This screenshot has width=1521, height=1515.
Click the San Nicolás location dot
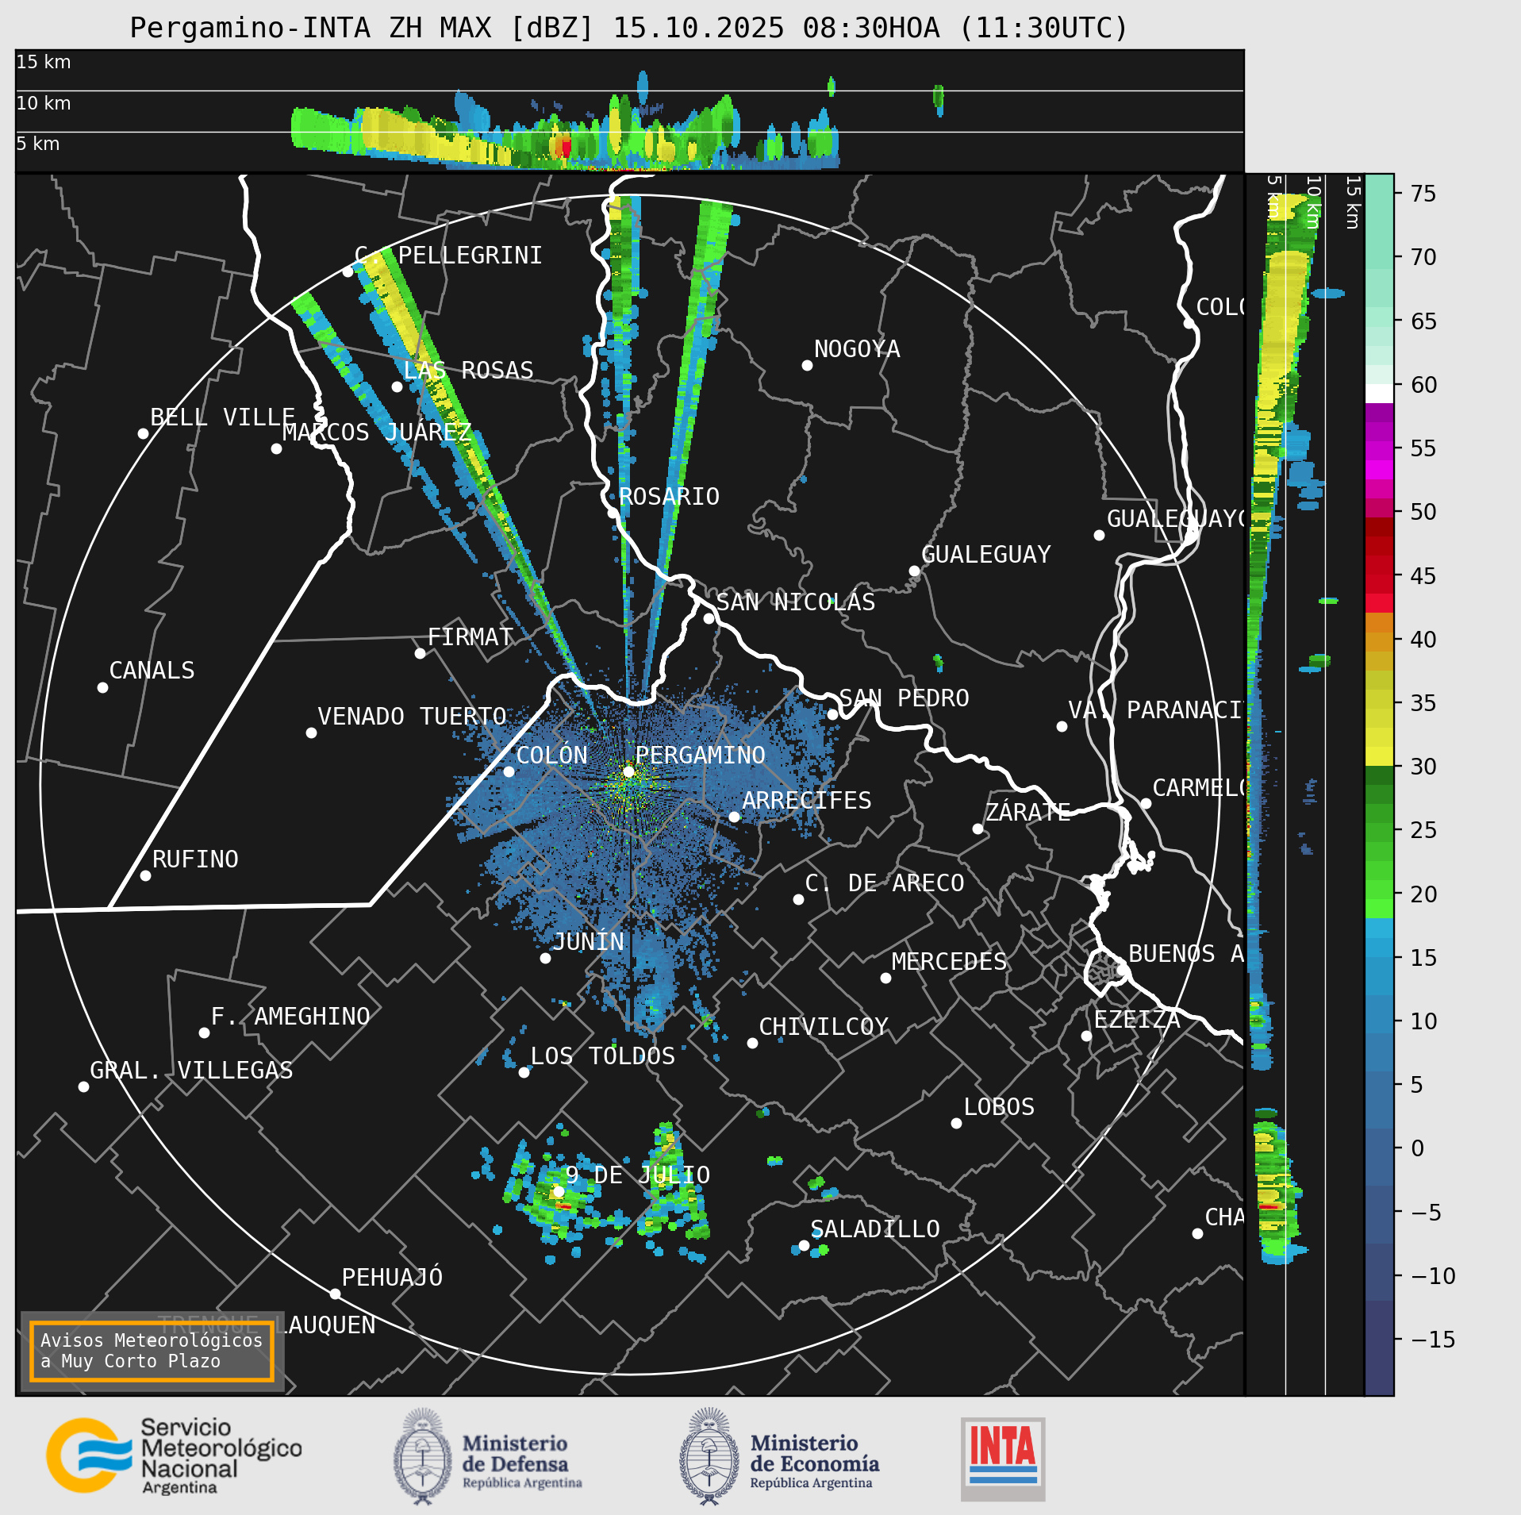[x=709, y=618]
